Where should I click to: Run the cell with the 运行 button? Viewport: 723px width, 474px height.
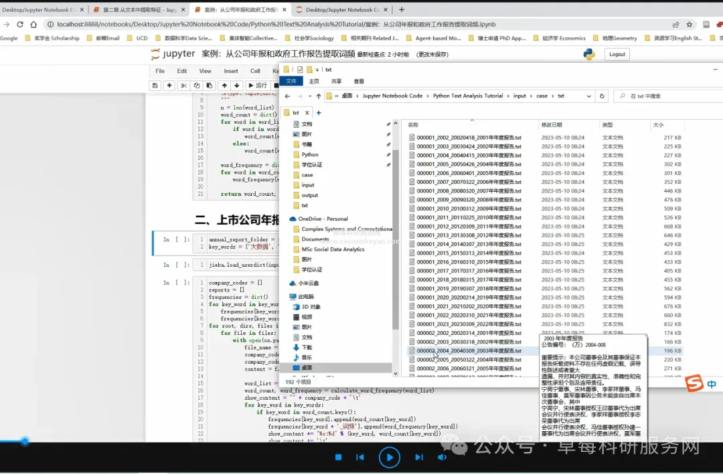(x=258, y=85)
